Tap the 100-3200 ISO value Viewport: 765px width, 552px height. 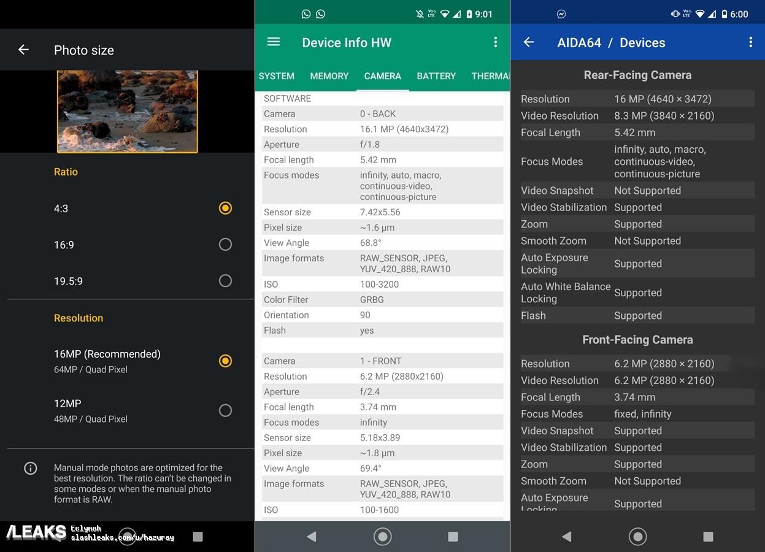379,285
